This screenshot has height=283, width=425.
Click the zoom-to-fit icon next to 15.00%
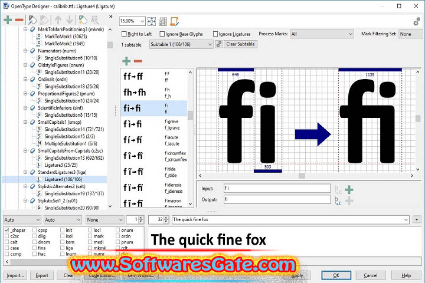tap(152, 21)
